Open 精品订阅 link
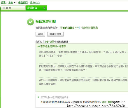 pos(23,3)
